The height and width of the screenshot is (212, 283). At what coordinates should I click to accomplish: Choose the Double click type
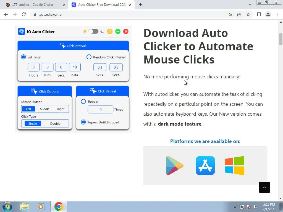tap(55, 124)
